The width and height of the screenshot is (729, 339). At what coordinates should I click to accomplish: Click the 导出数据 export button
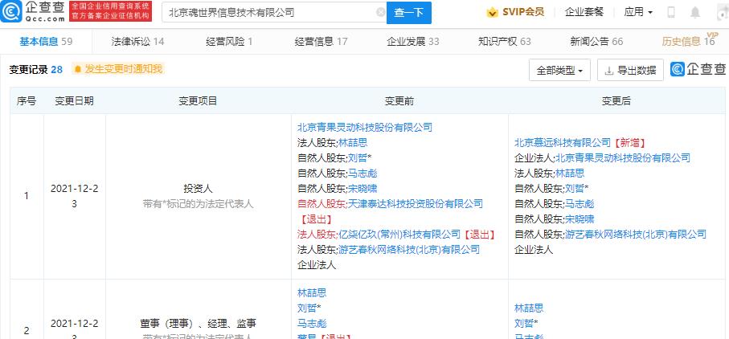[630, 71]
